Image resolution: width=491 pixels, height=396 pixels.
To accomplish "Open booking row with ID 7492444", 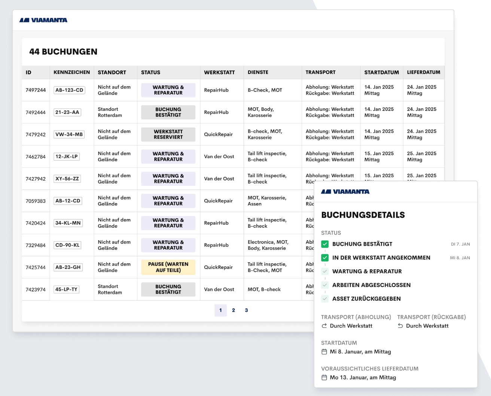I will point(36,112).
